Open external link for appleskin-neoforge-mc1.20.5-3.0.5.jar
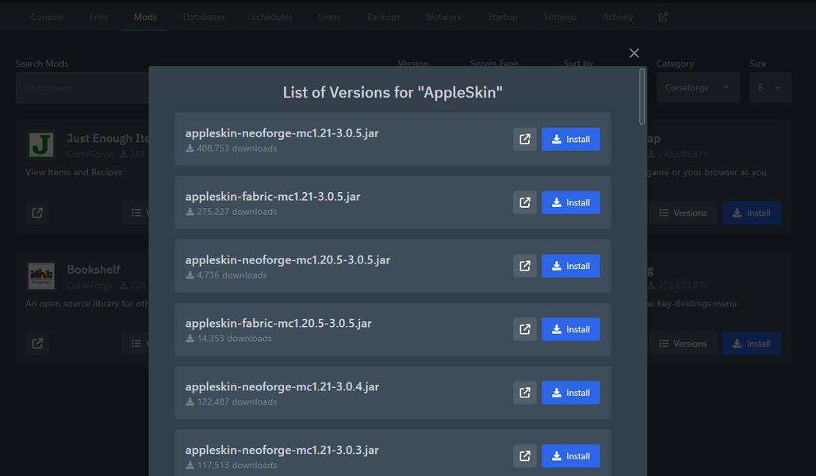This screenshot has width=816, height=476. click(524, 266)
